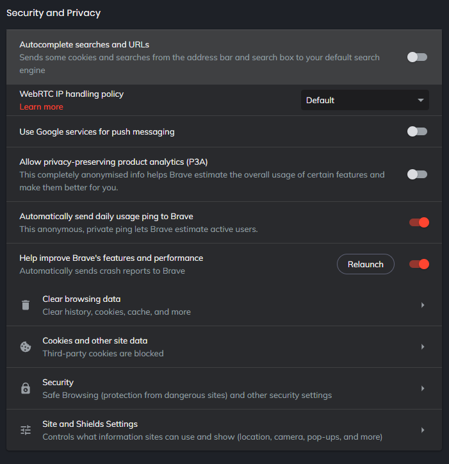449x464 pixels.
Task: Open Site and Shields Settings entry
Action: tap(224, 430)
